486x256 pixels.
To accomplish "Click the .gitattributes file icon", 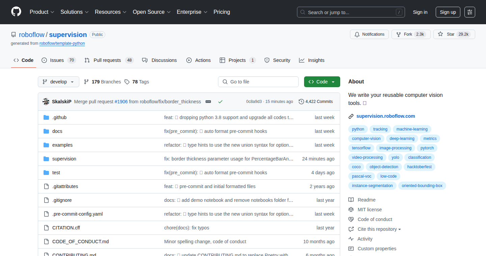I will coord(46,186).
